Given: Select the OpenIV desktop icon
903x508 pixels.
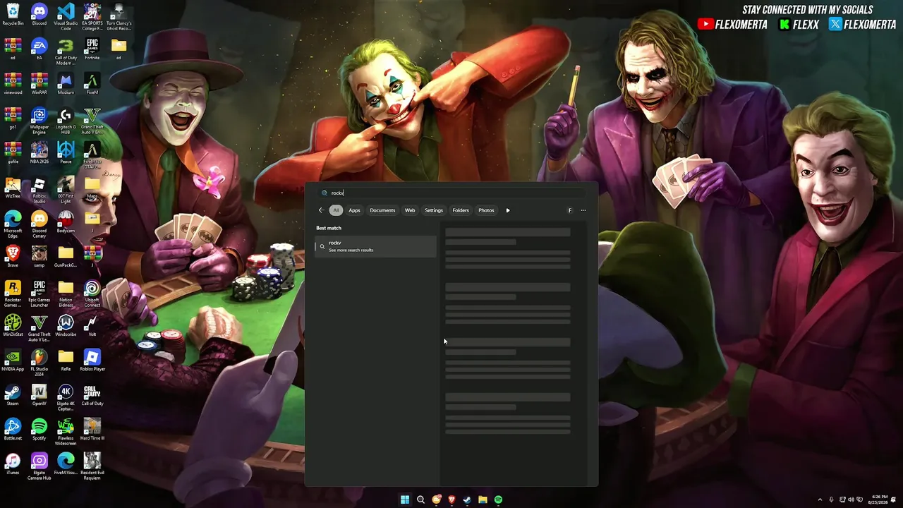Looking at the screenshot, I should tap(40, 394).
